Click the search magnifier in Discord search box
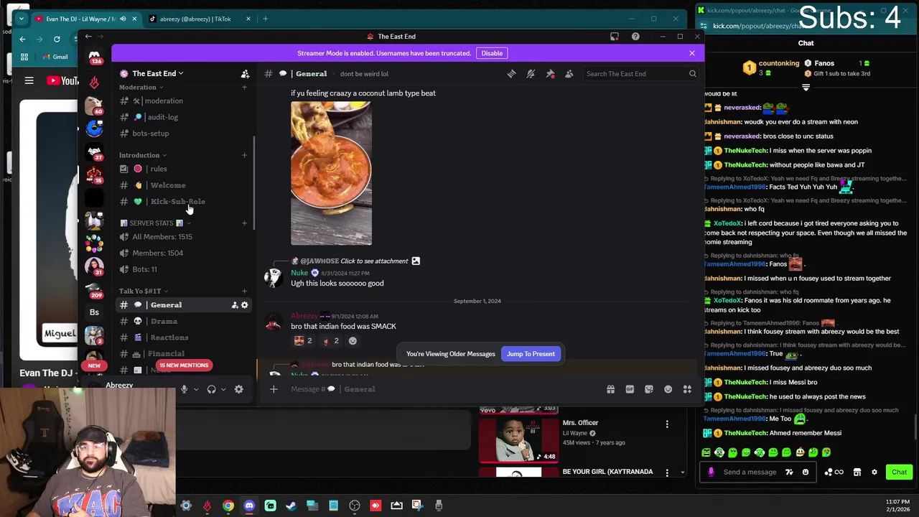This screenshot has height=517, width=919. (692, 73)
